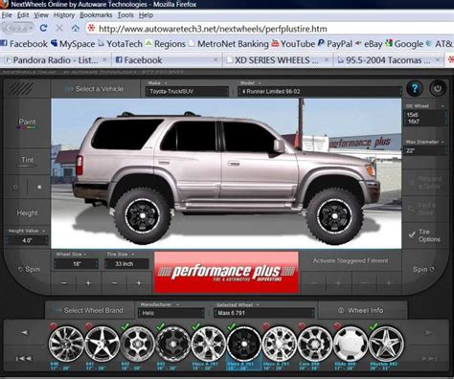Close the Pandora Radio tab
454x379 pixels.
pos(104,59)
